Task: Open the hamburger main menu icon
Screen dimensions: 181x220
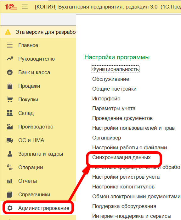Action: click(x=25, y=7)
